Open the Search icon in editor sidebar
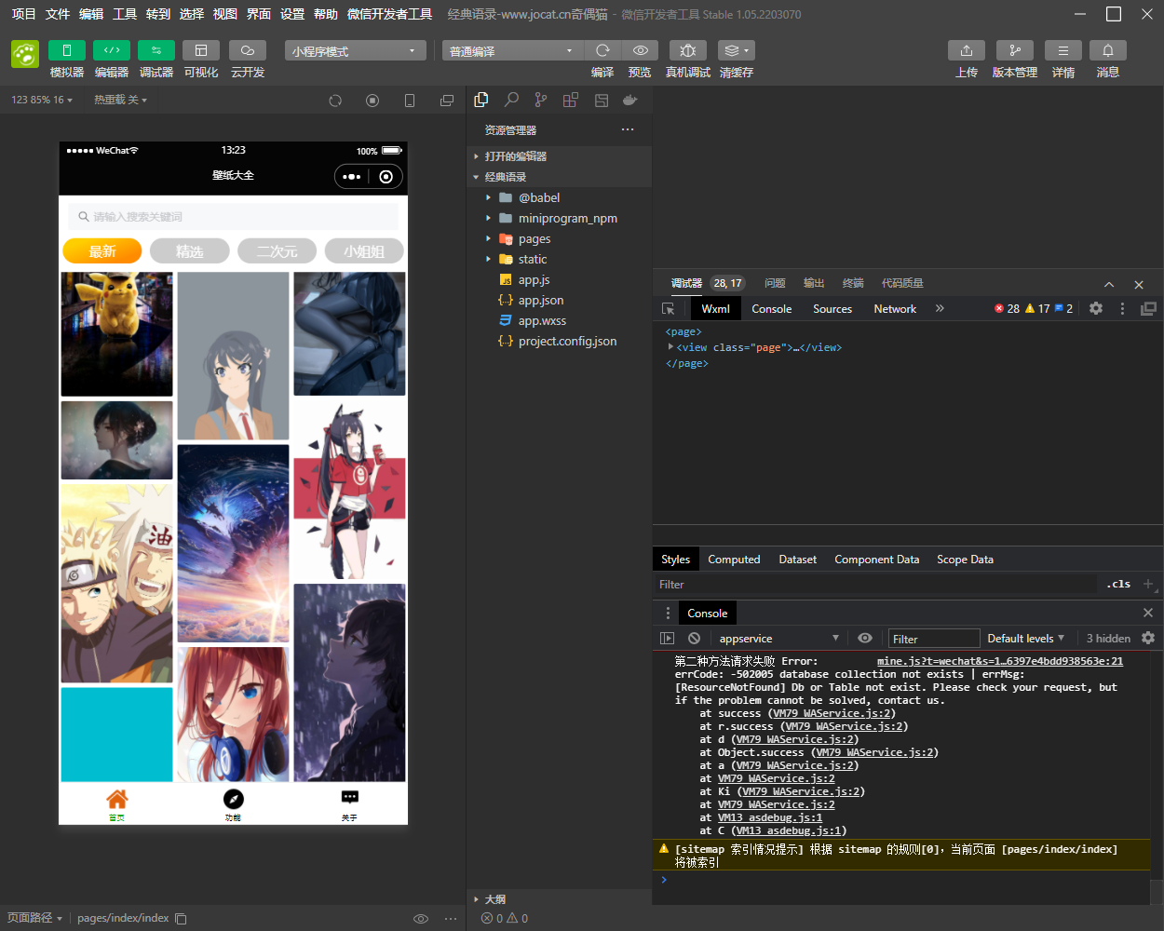1164x931 pixels. [x=511, y=100]
